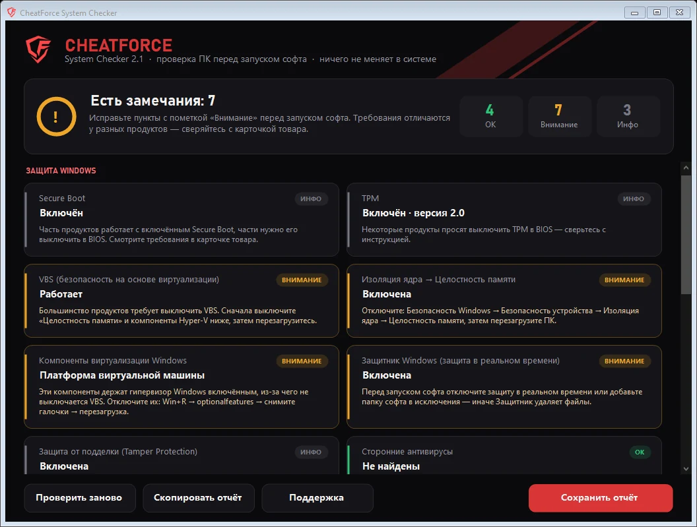This screenshot has width=697, height=527.
Task: Click the vertical scrollbar thumb
Action: (686, 234)
